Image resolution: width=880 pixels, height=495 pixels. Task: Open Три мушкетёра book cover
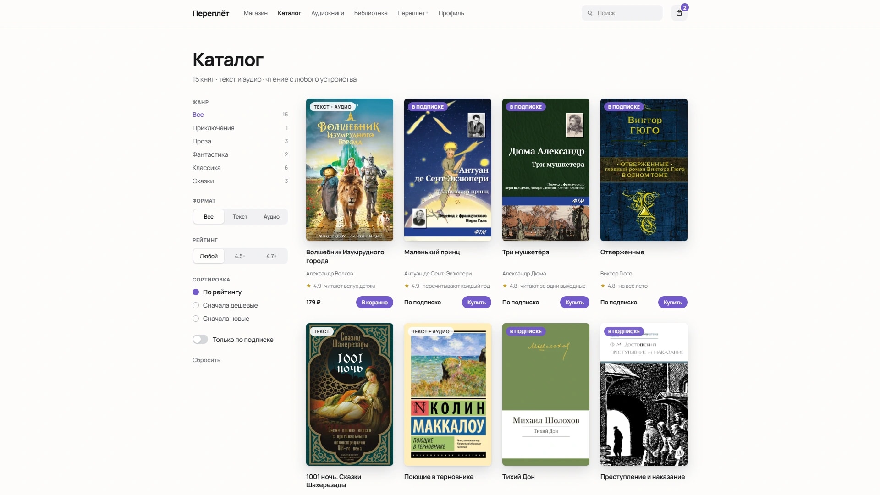pyautogui.click(x=546, y=170)
